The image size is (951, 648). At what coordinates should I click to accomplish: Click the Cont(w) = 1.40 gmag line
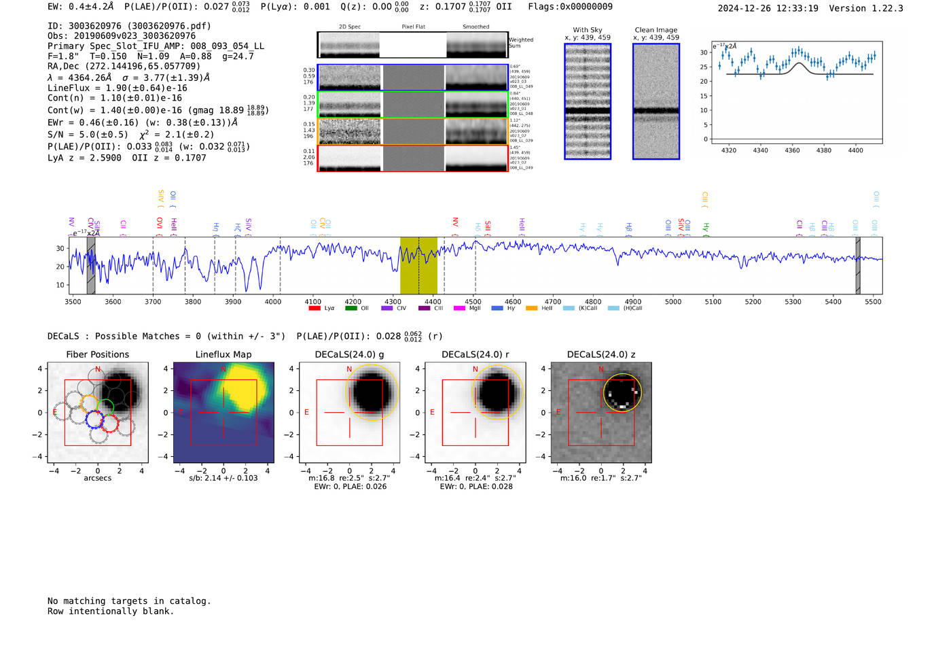[x=158, y=109]
